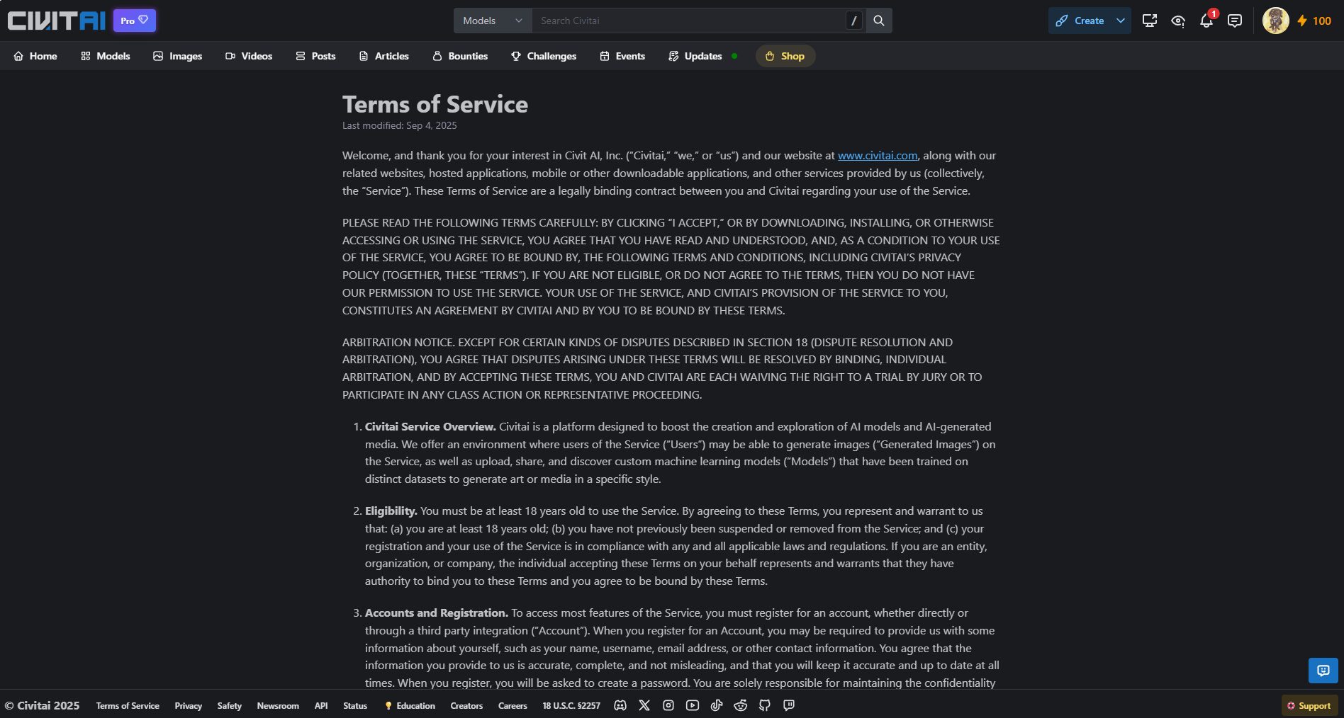Click the Last modified: Sep 4, 2025 text
The image size is (1344, 718).
pos(400,125)
